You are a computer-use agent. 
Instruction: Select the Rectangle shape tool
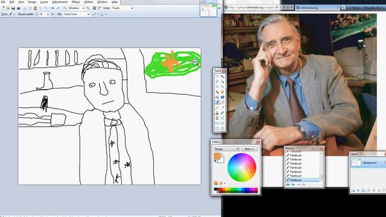(x=217, y=123)
